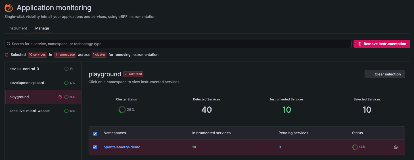Screen dimensions: 414x160
Task: Focus the service search field
Action: (179, 44)
